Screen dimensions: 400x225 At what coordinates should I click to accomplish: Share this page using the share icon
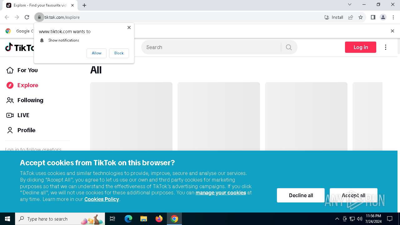coord(351,17)
